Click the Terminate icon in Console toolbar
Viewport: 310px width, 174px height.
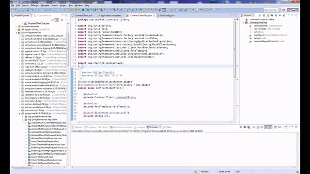[x=241, y=127]
